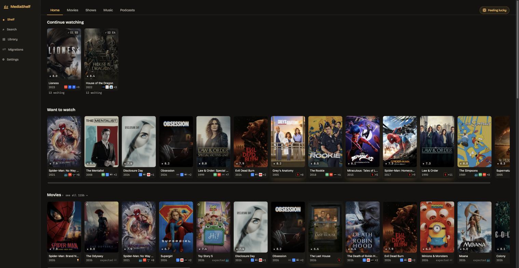Open The Simpsons title link
Viewport: 519px width, 268px height.
tap(468, 171)
